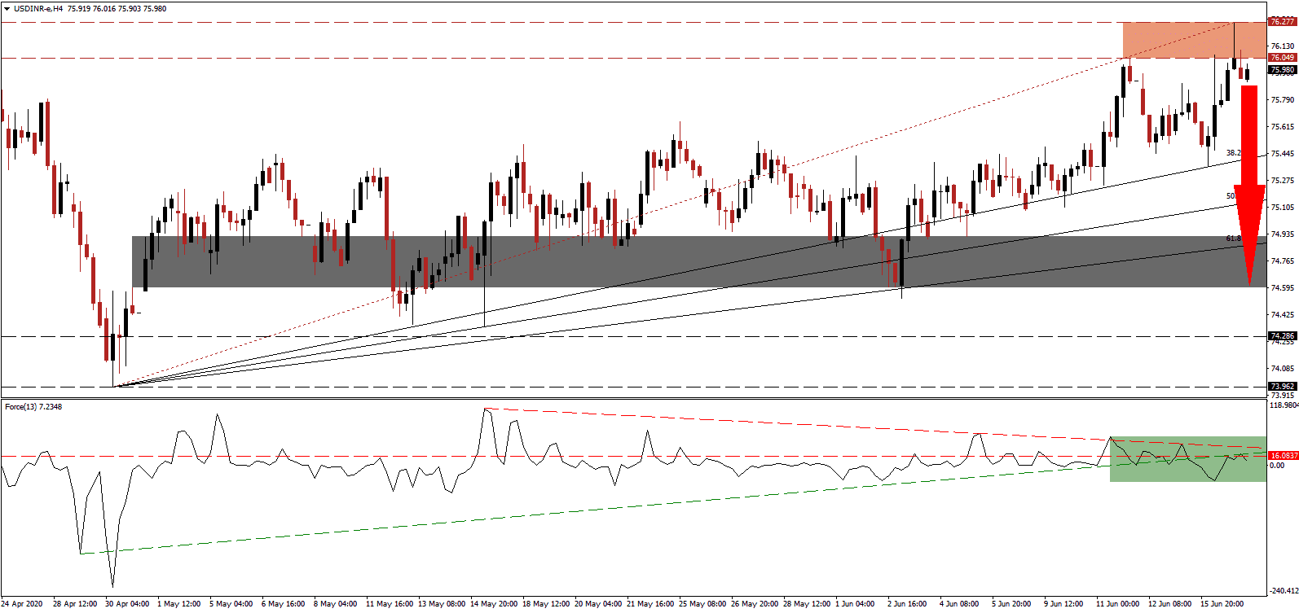Click the 76.049 price level label
Image resolution: width=1299 pixels, height=613 pixels.
[1283, 58]
